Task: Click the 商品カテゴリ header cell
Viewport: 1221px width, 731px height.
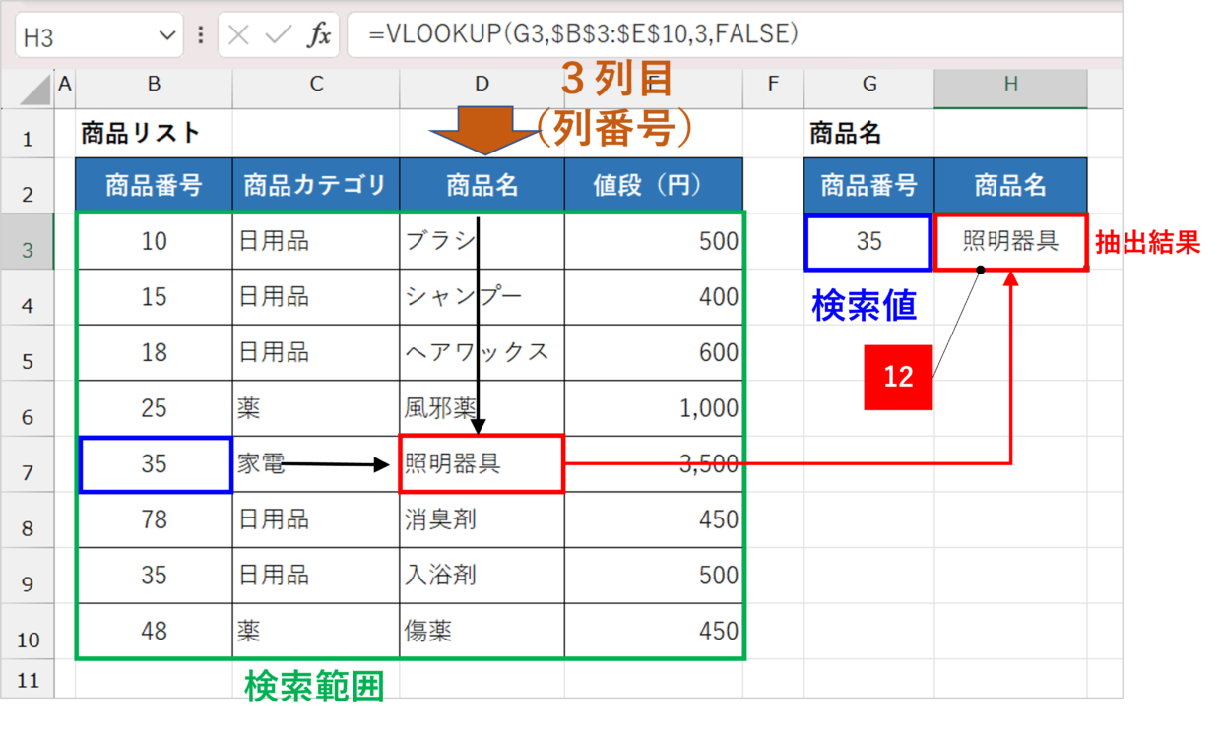Action: point(316,186)
